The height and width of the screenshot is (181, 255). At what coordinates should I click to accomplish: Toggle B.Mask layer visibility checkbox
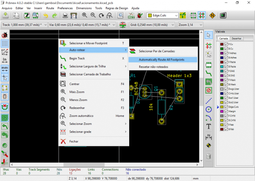coord(226,84)
